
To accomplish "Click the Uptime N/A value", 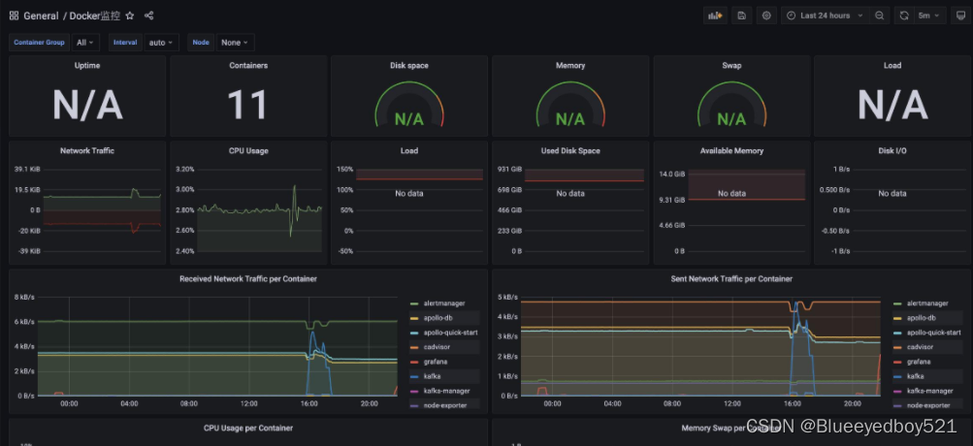I will click(x=87, y=105).
